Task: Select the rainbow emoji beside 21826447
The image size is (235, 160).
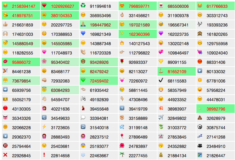Action: (200, 155)
